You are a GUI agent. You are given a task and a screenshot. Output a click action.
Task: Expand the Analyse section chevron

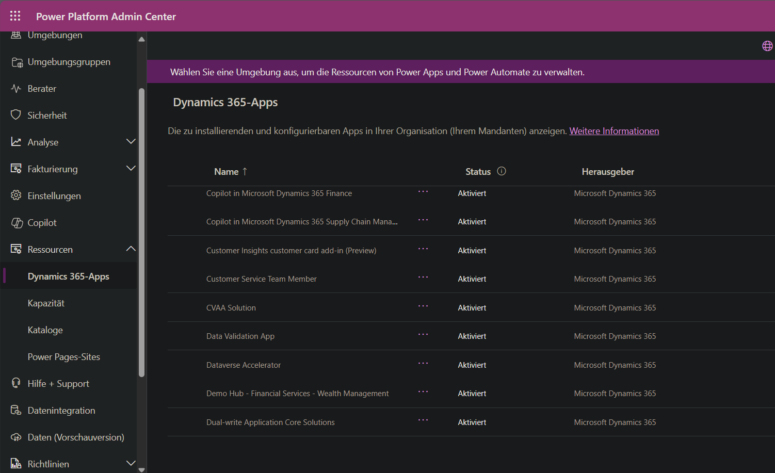[x=131, y=141]
